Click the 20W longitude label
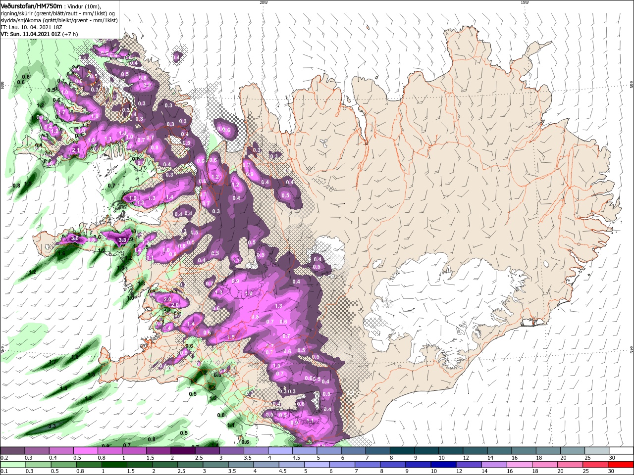 [264, 2]
